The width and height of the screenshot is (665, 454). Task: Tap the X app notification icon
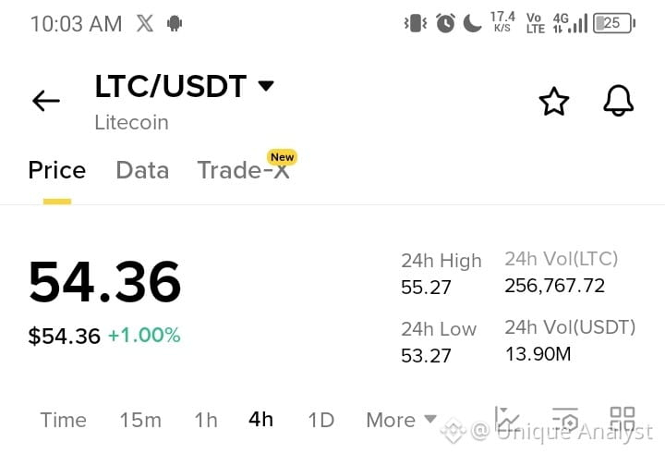click(145, 23)
